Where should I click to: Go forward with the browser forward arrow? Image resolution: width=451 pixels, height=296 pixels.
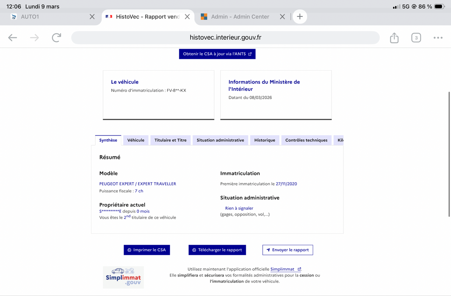(x=35, y=38)
